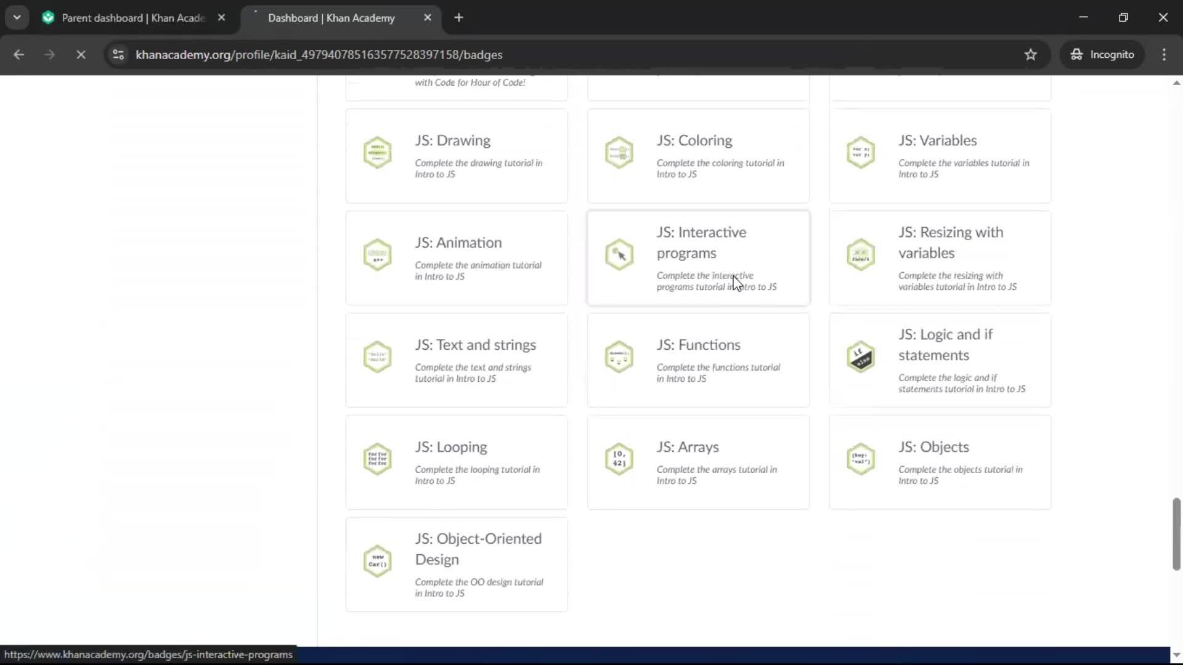Open the JS: Objects badge hexagon icon

point(860,459)
